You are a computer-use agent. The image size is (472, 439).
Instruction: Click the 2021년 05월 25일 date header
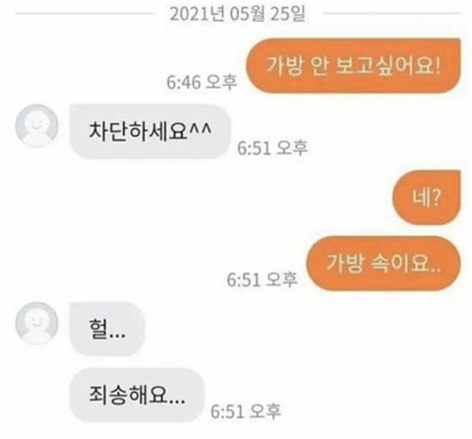tap(238, 14)
